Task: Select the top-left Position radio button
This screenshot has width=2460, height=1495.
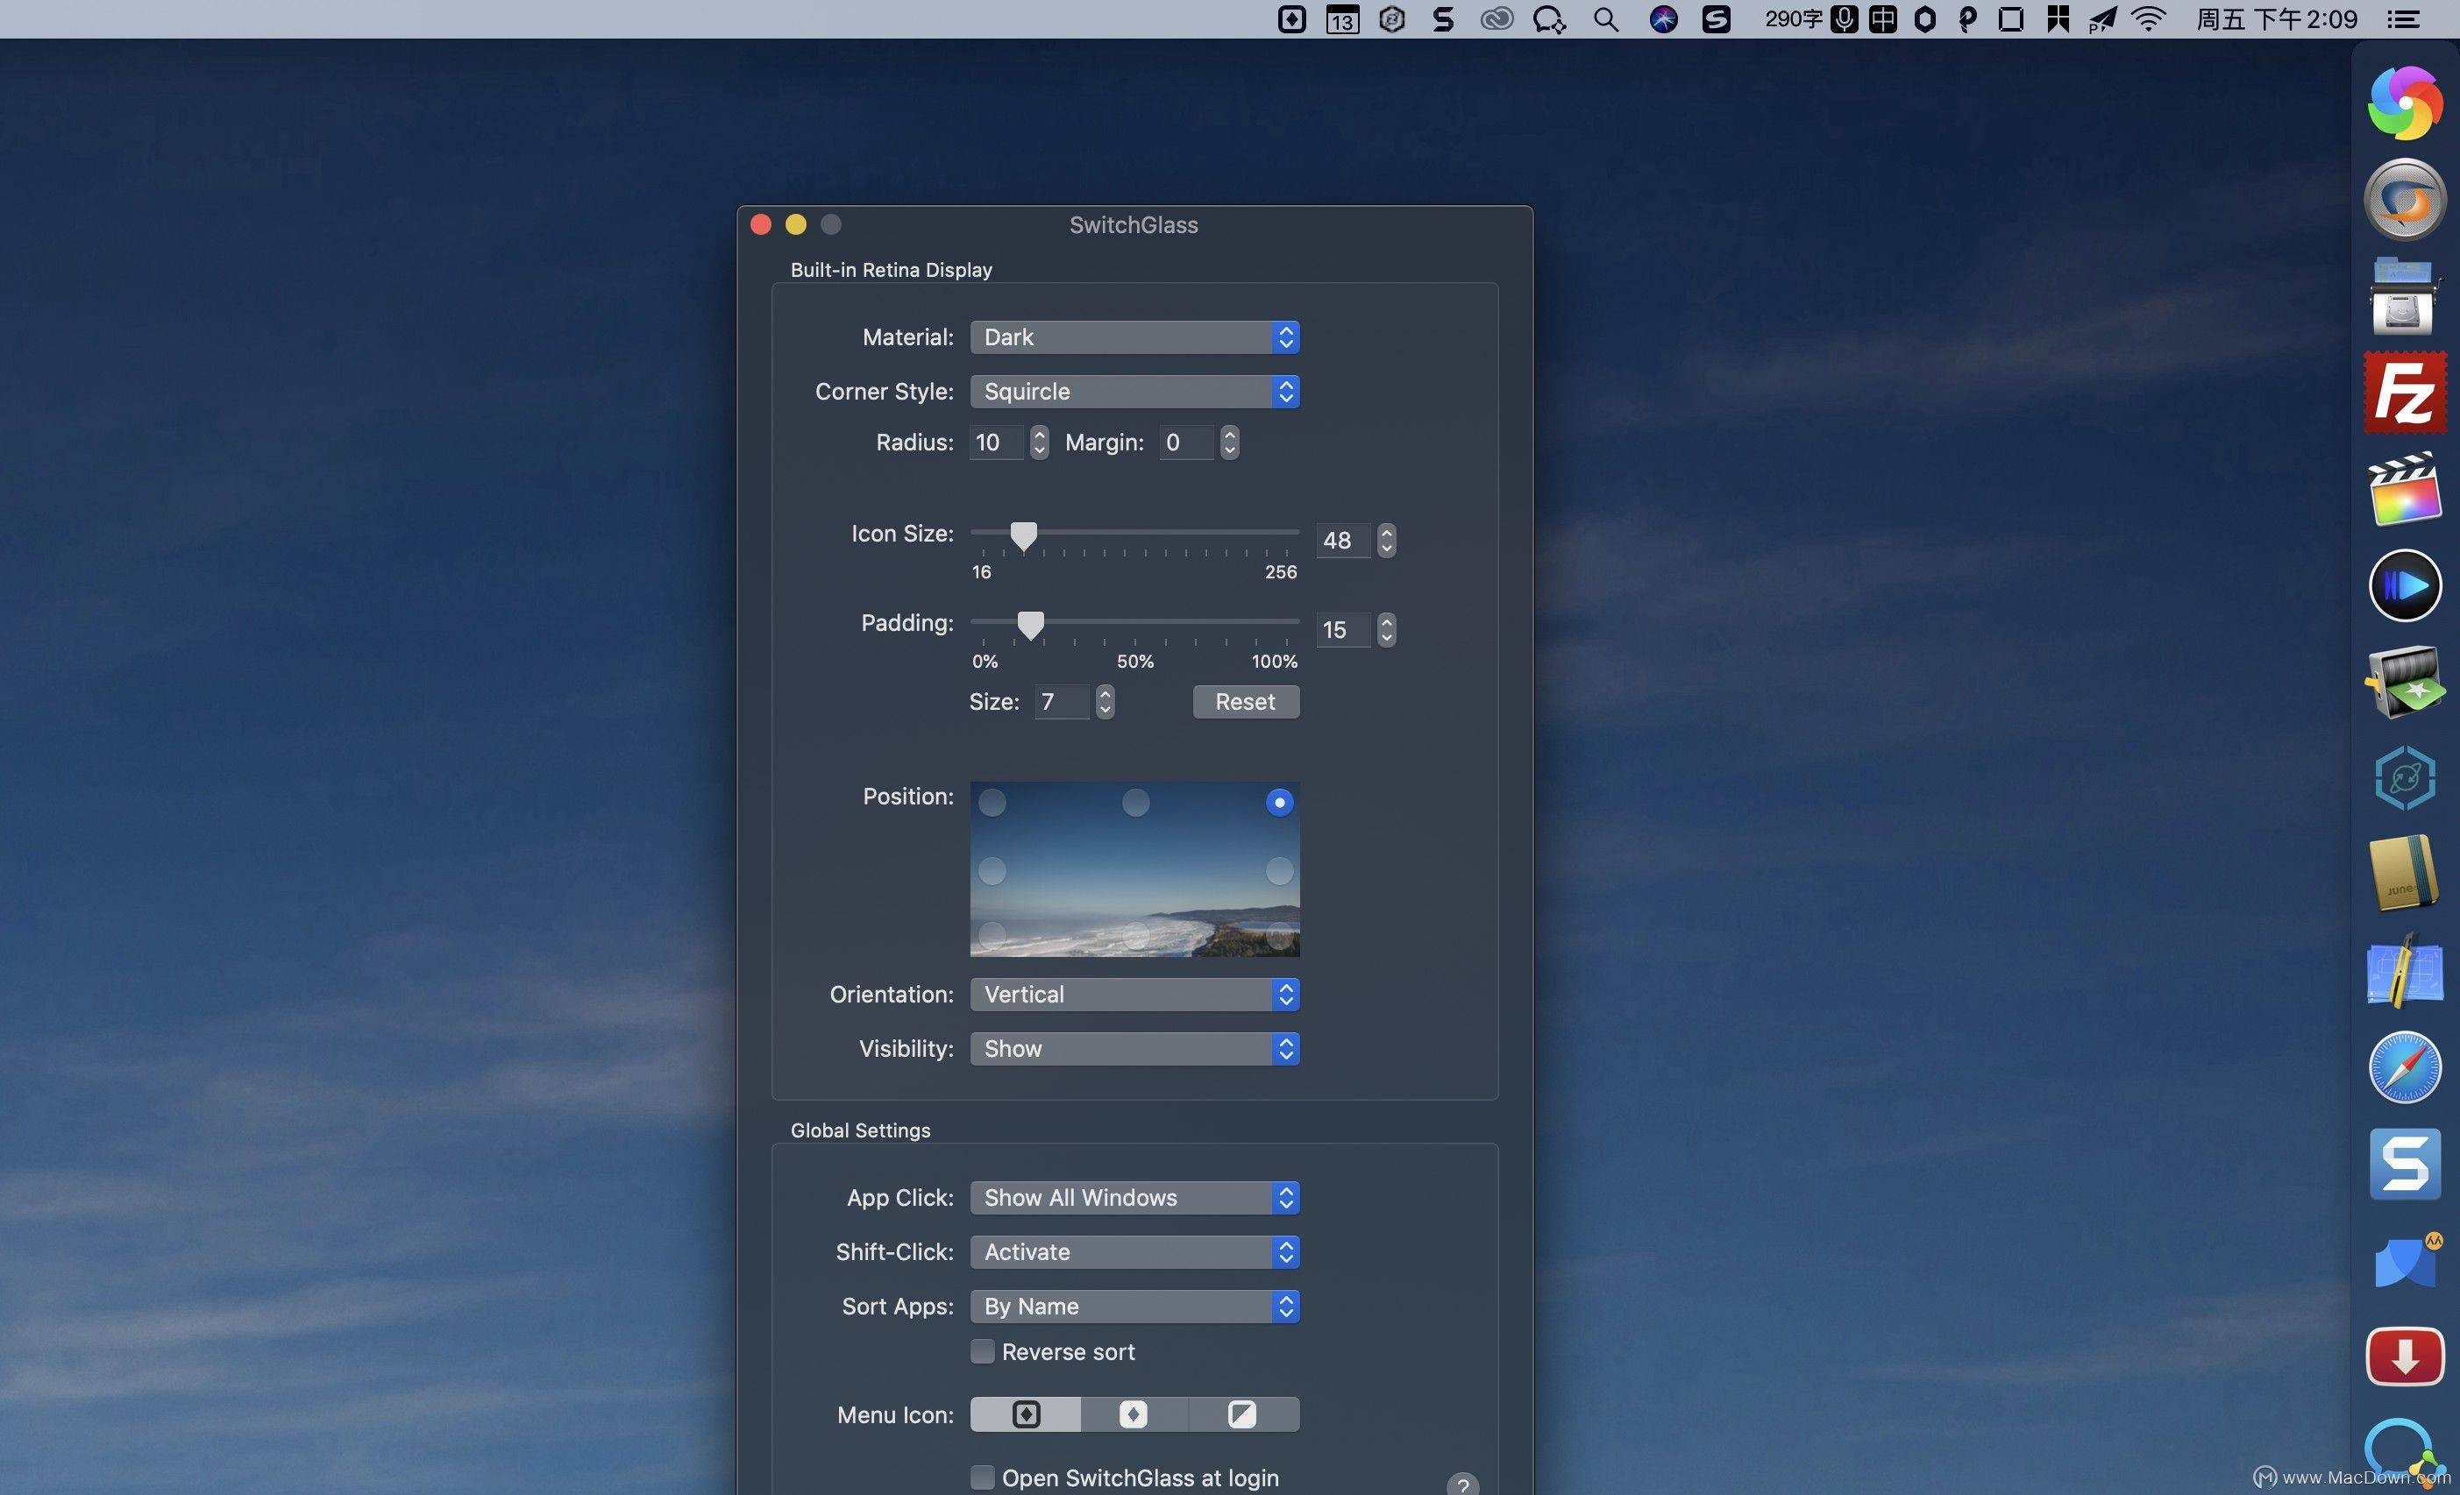Action: coord(992,803)
